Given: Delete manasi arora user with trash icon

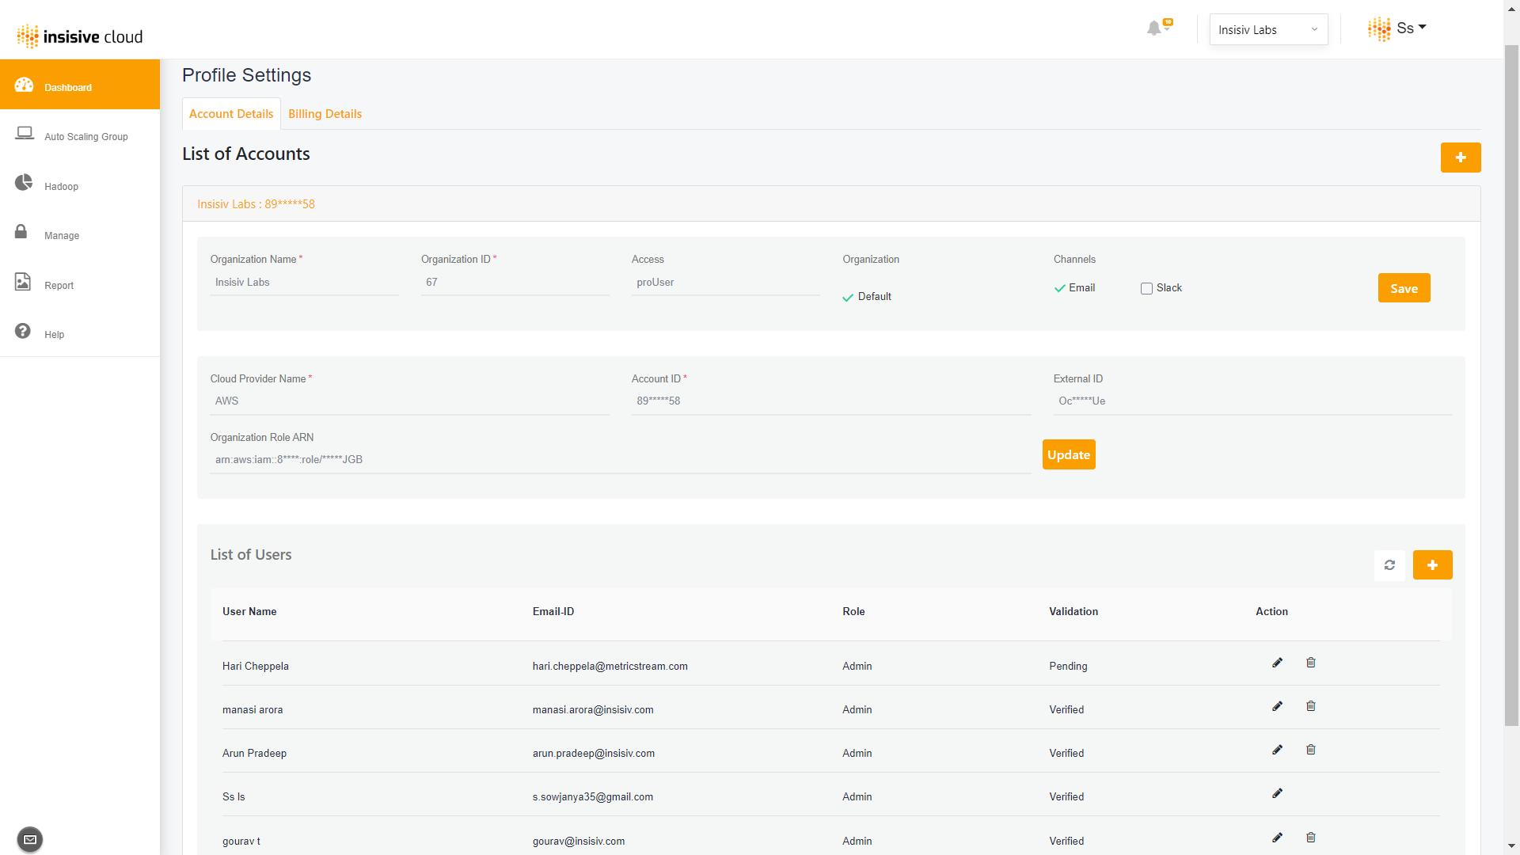Looking at the screenshot, I should (x=1311, y=706).
